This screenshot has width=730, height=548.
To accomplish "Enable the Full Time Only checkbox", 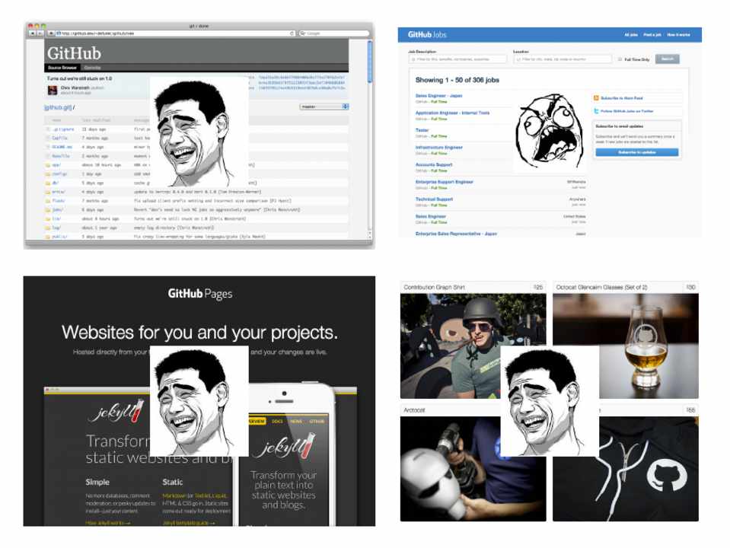I will click(620, 59).
